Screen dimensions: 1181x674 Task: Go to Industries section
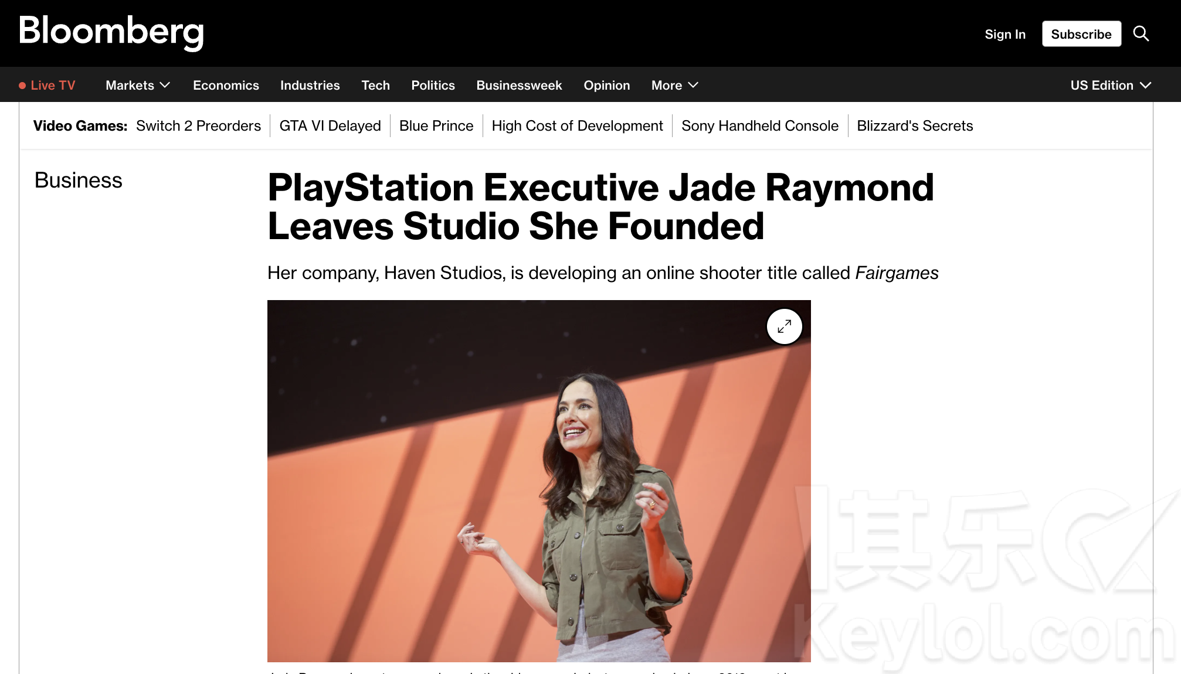pos(310,86)
